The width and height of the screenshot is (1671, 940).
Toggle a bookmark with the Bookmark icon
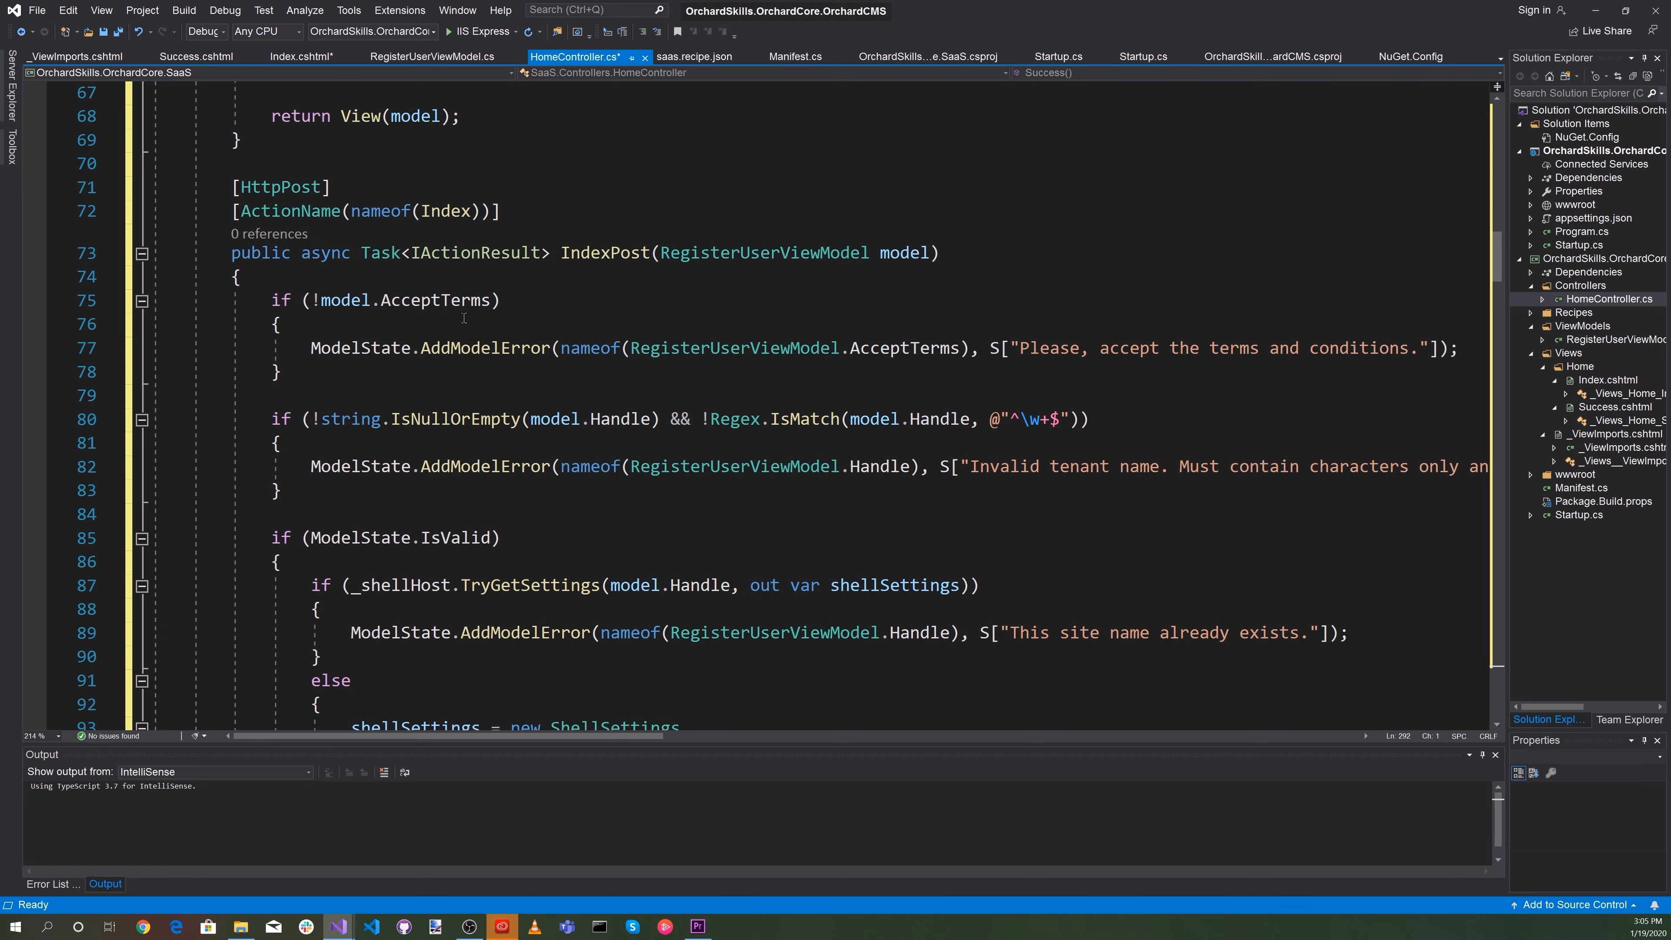point(677,32)
